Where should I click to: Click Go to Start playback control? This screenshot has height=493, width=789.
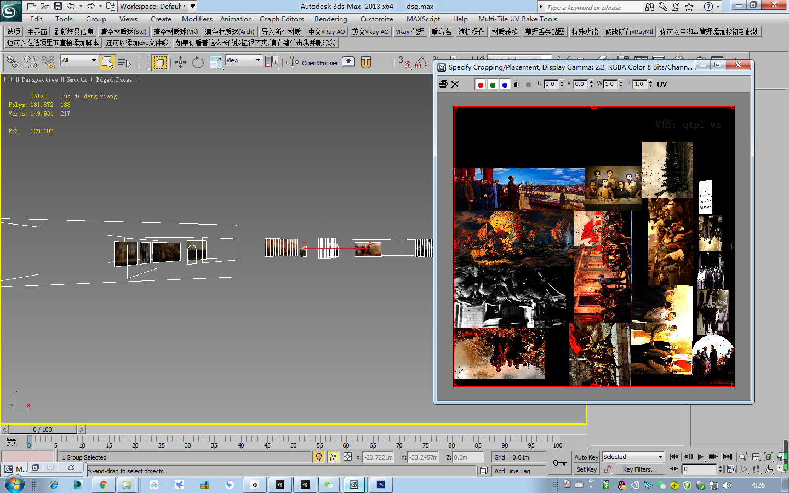click(x=674, y=457)
